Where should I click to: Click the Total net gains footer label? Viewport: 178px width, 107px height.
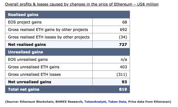[x=24, y=89]
